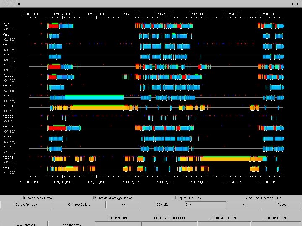Select first blue block on PE 5 row
302x226 pixels.
[x=54, y=36]
